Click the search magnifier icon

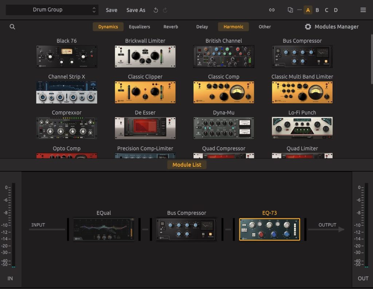pyautogui.click(x=12, y=27)
